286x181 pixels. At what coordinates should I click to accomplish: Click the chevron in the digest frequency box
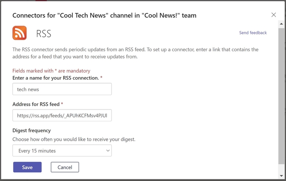point(108,151)
